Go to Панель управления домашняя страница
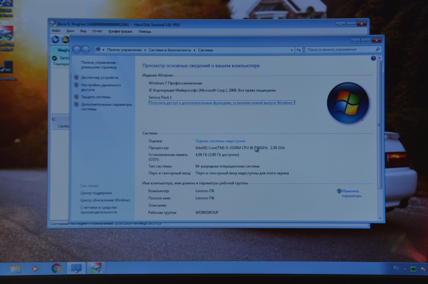 100,65
